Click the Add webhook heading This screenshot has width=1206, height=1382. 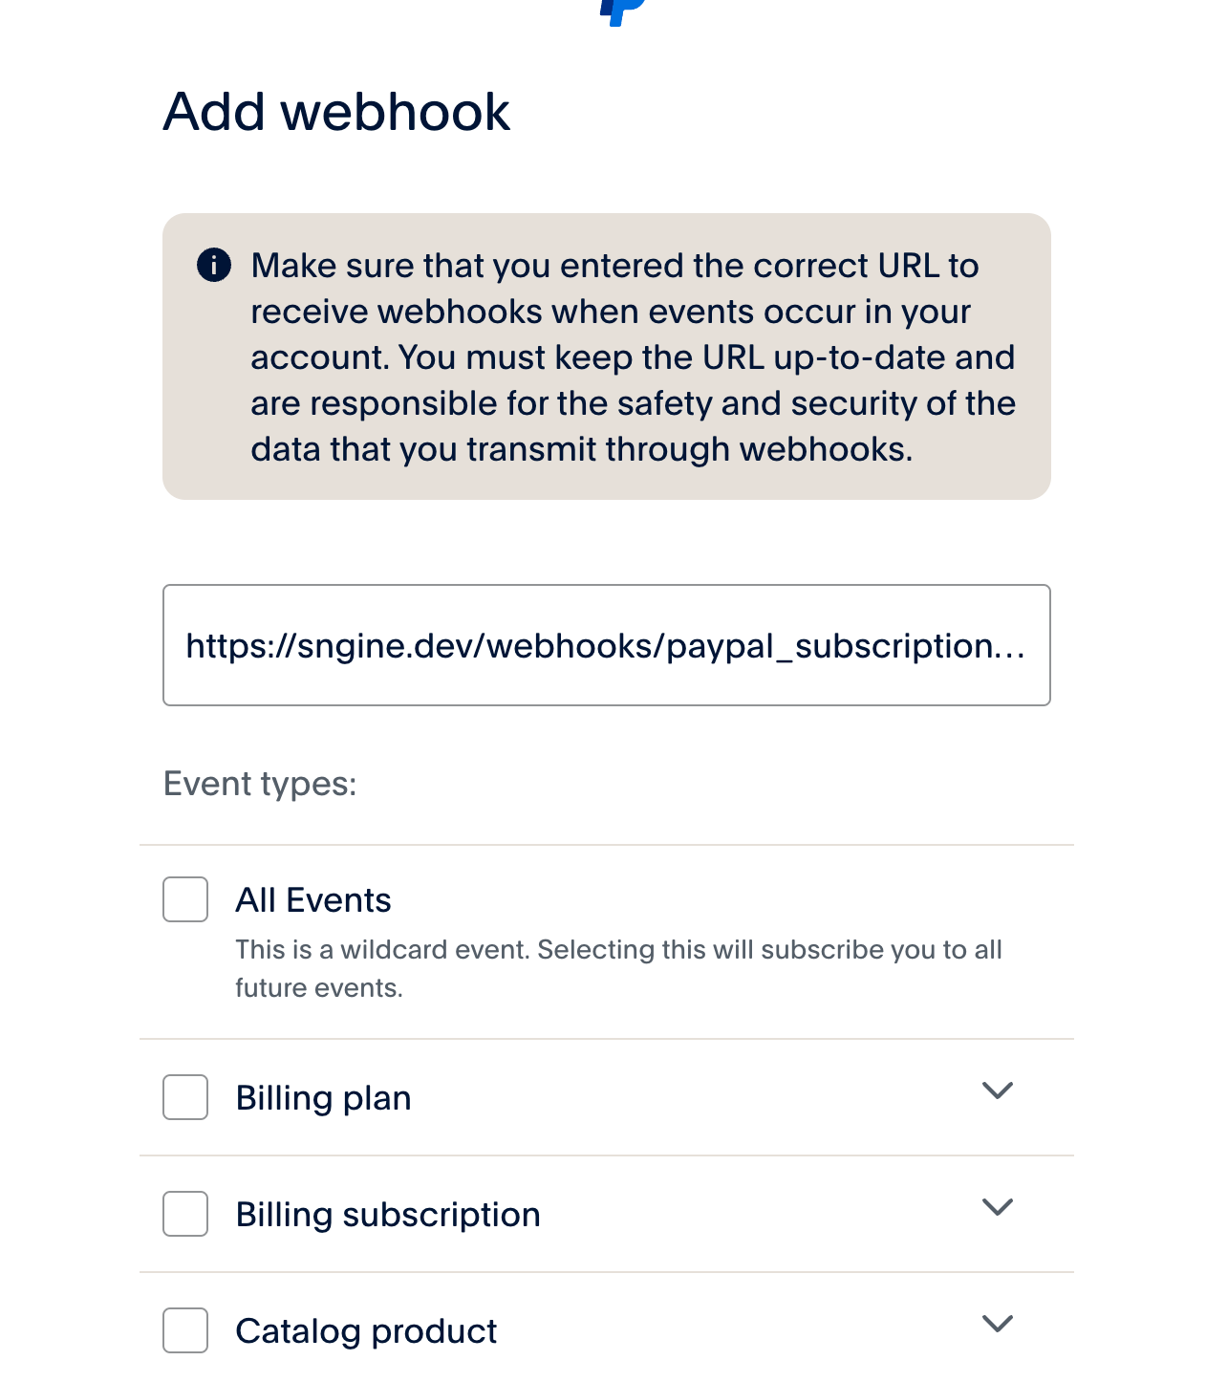336,112
